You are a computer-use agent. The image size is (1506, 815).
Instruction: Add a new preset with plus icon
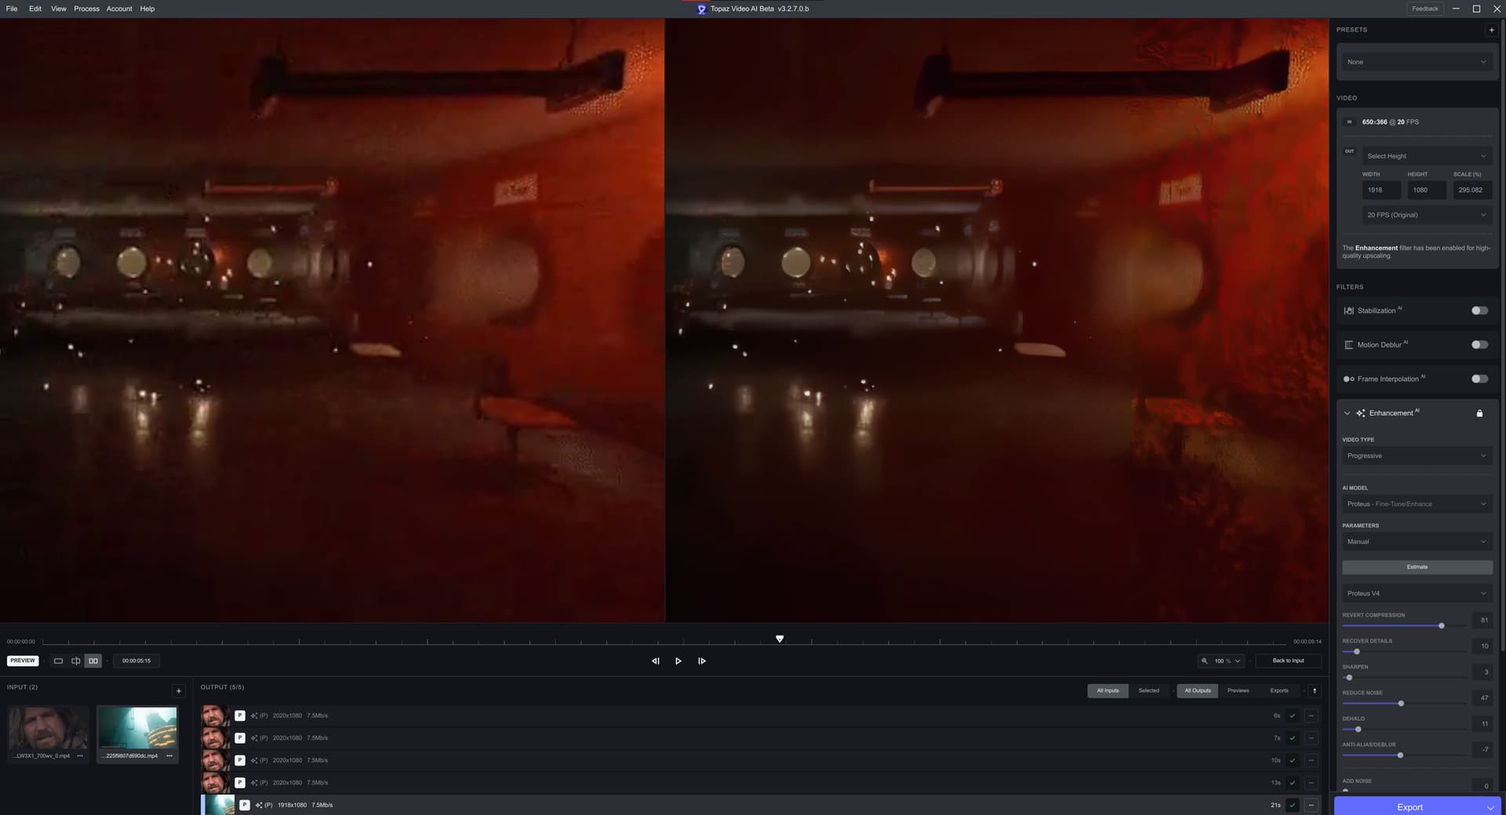(x=1491, y=30)
